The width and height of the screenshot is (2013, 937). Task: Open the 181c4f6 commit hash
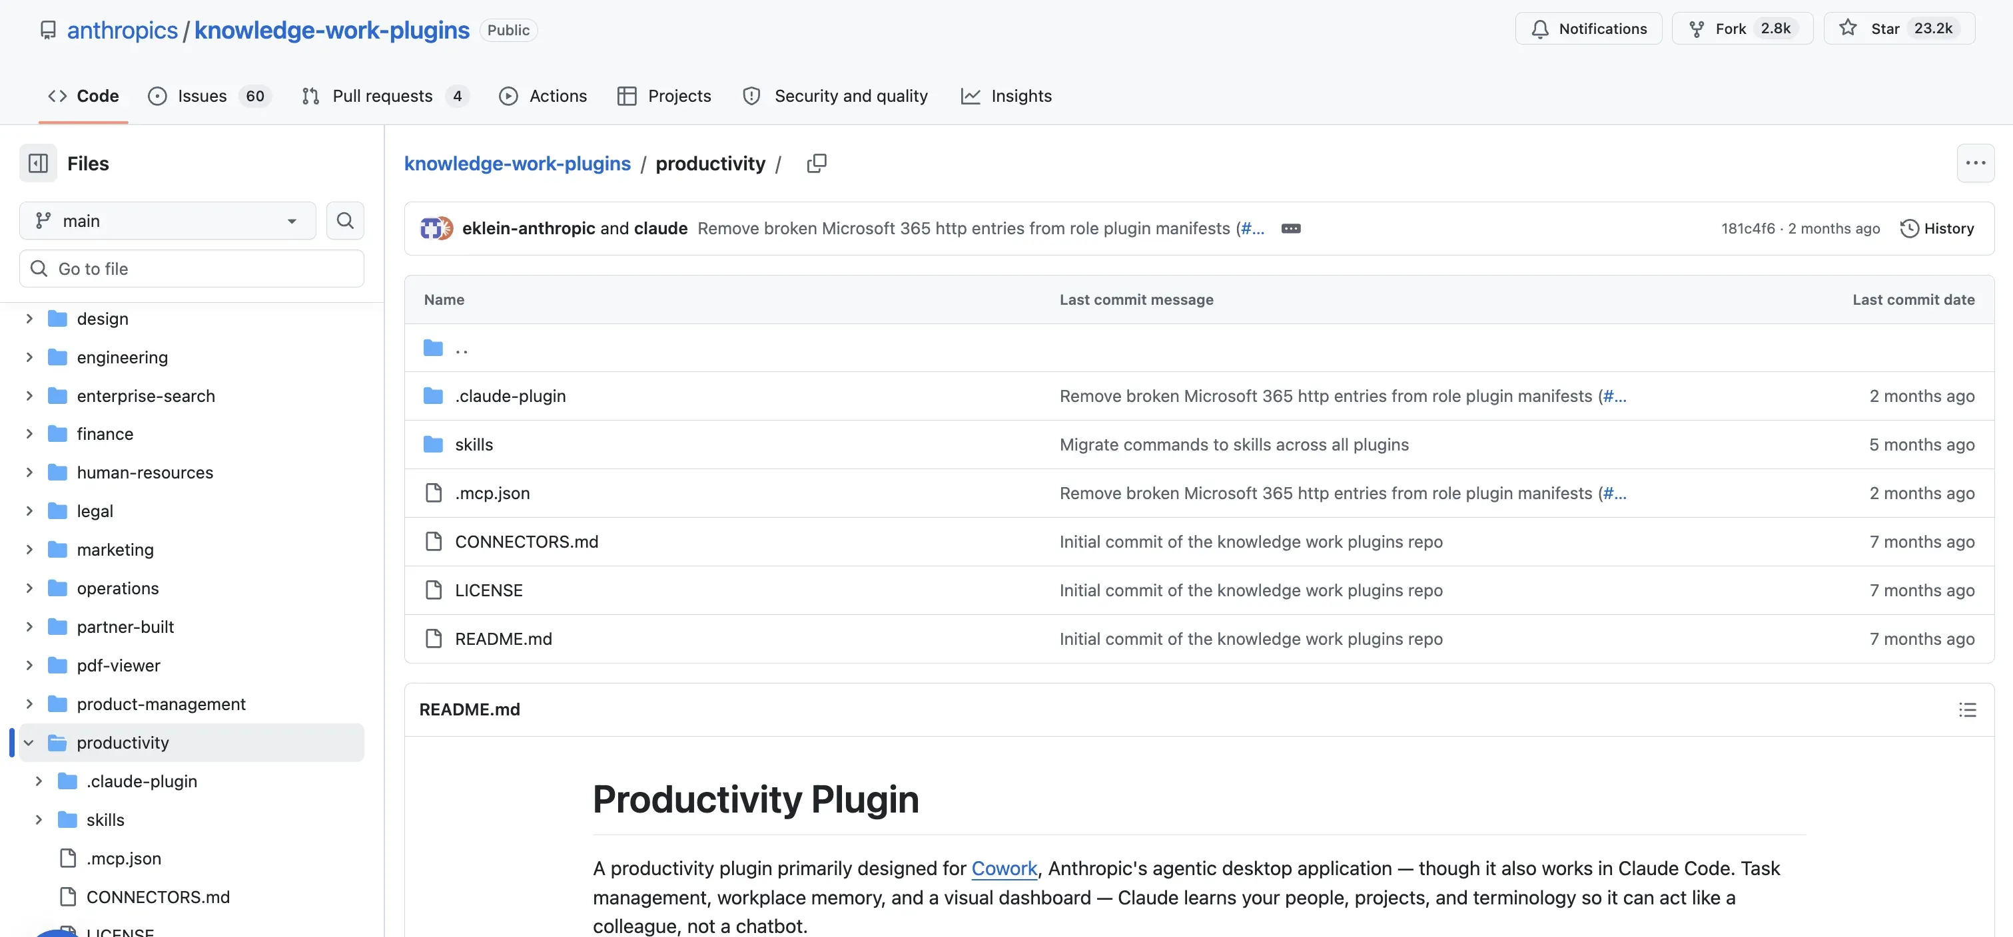click(1748, 229)
